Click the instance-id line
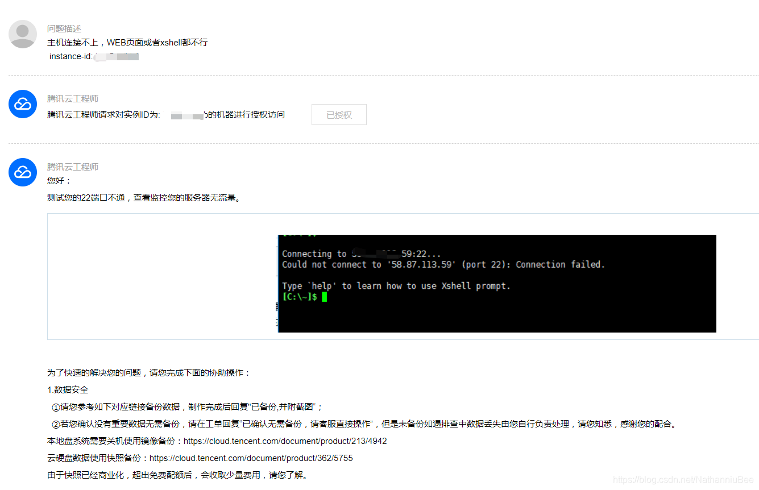Viewport: 759px width, 490px height. [x=94, y=56]
